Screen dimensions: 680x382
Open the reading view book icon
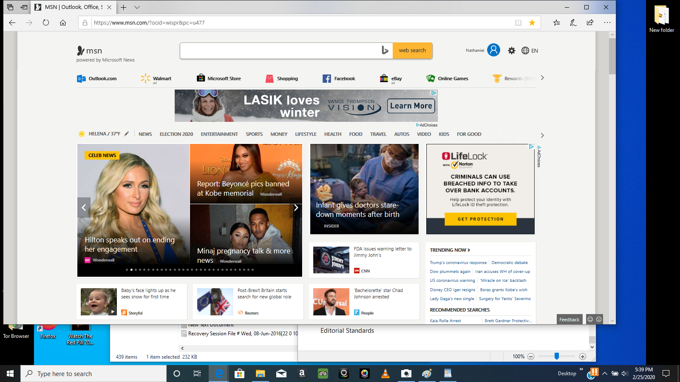[518, 23]
